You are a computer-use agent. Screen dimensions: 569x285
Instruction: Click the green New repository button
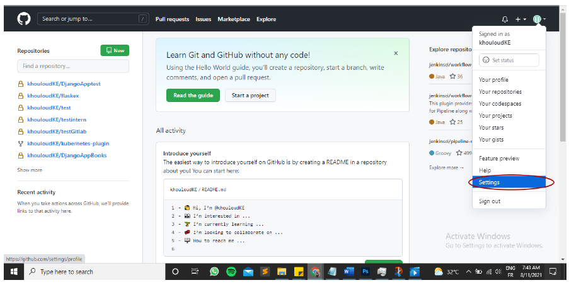coord(115,50)
